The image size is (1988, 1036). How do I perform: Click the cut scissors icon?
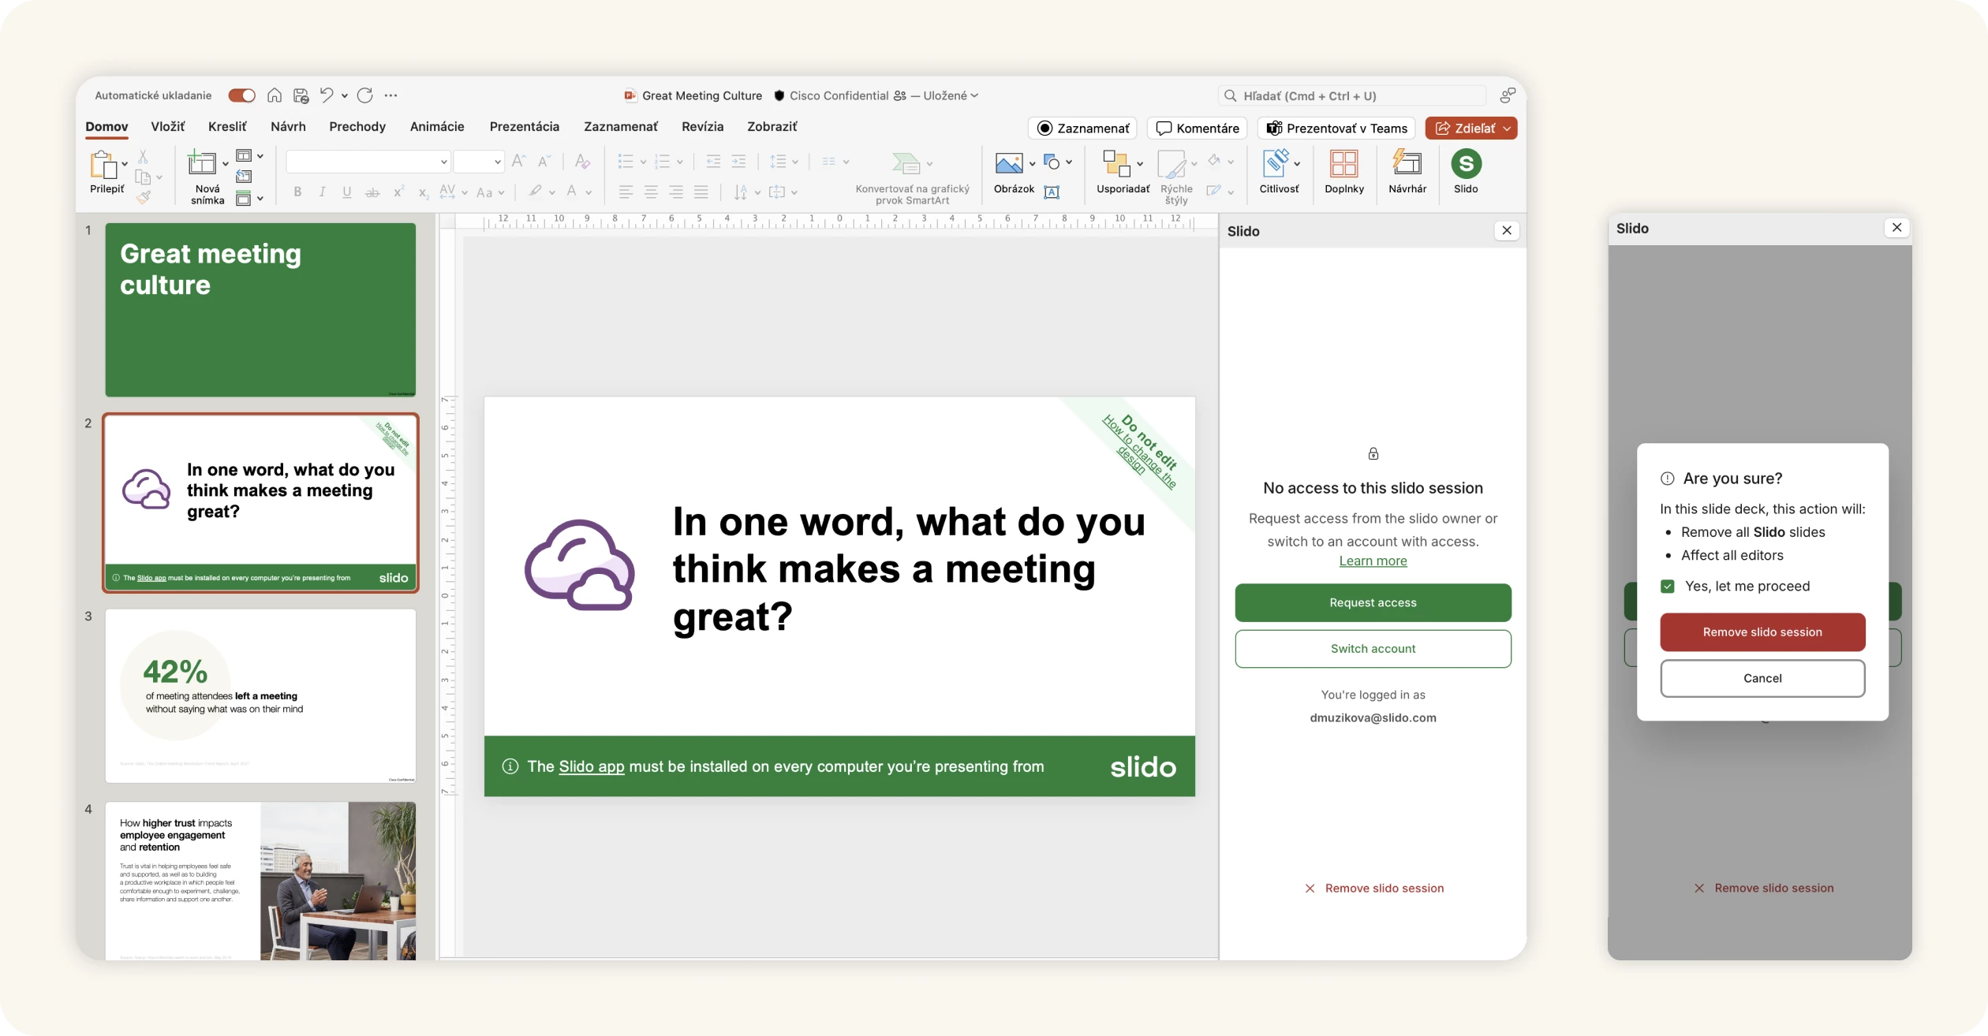(143, 156)
